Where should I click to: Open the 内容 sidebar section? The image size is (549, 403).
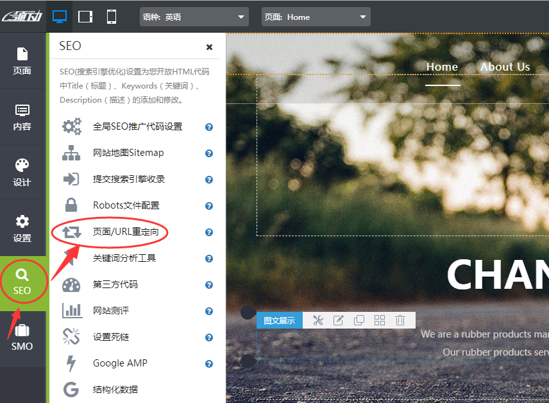(22, 116)
